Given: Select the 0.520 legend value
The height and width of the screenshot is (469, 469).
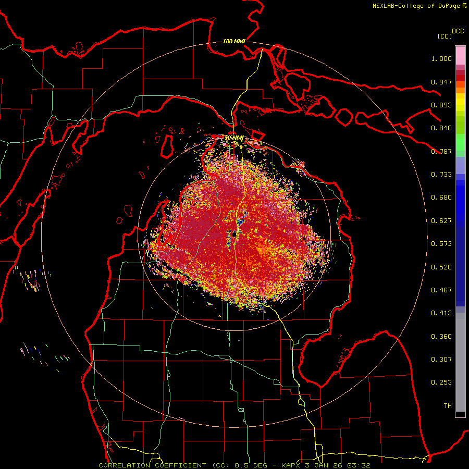Looking at the screenshot, I should coord(441,267).
